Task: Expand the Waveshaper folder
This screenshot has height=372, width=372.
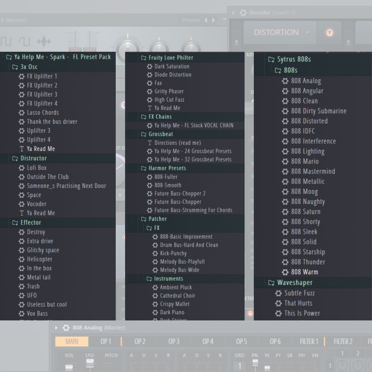Action: click(271, 283)
